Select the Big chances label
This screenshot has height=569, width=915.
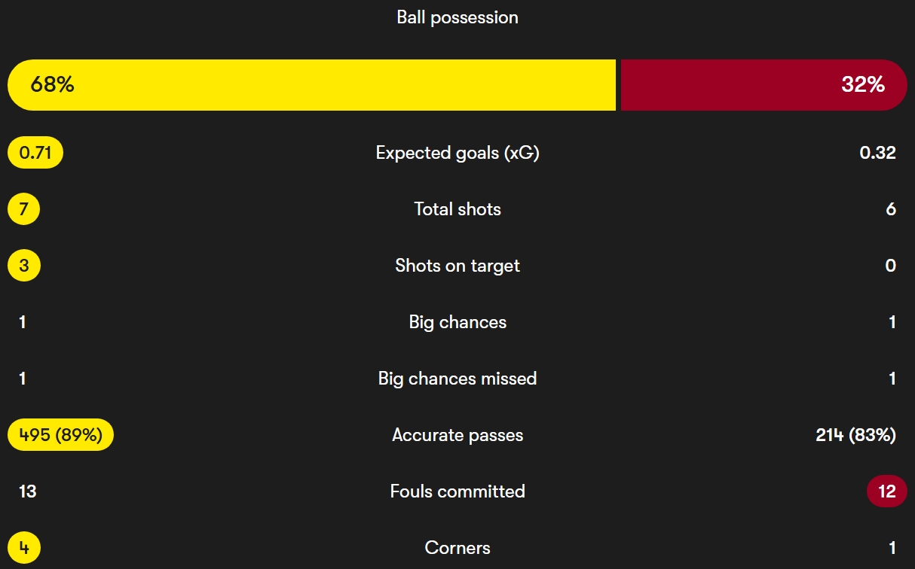coord(457,322)
